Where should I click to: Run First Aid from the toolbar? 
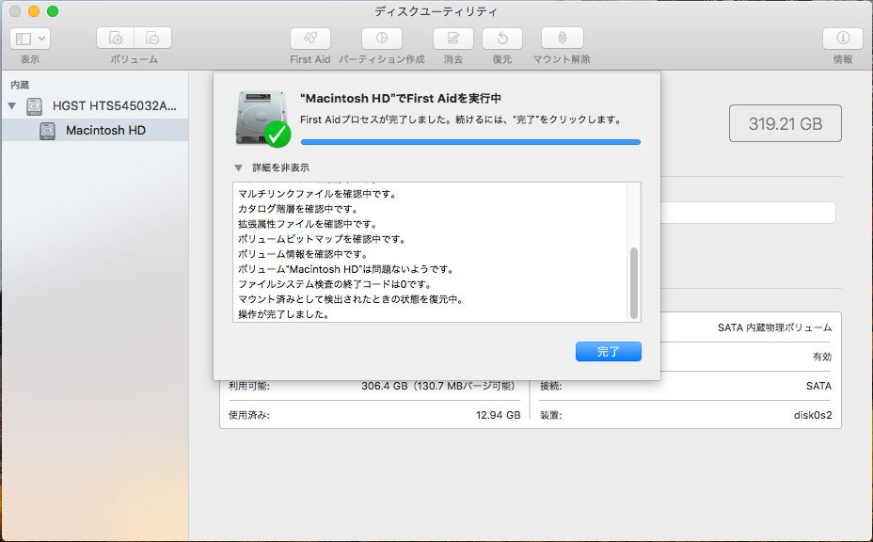310,38
